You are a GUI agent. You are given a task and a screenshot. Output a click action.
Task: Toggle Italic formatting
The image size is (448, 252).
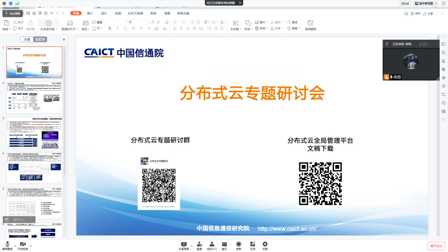(117, 28)
